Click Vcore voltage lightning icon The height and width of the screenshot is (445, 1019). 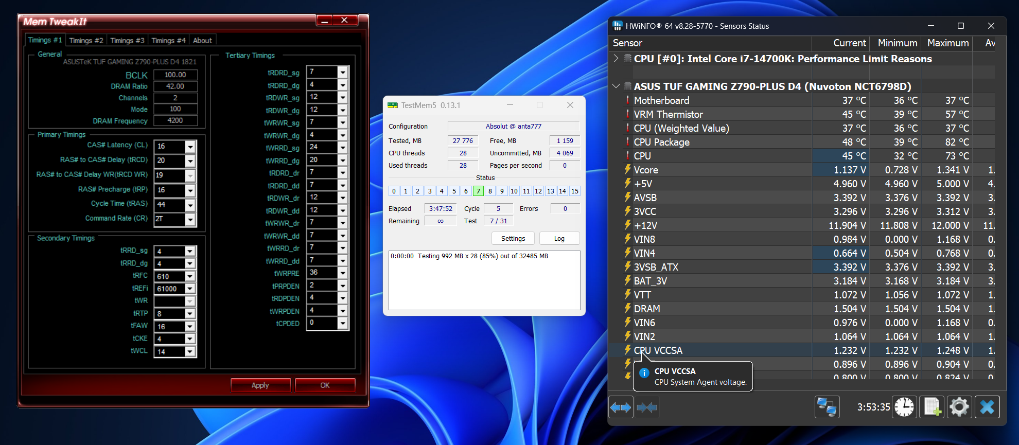click(x=627, y=170)
